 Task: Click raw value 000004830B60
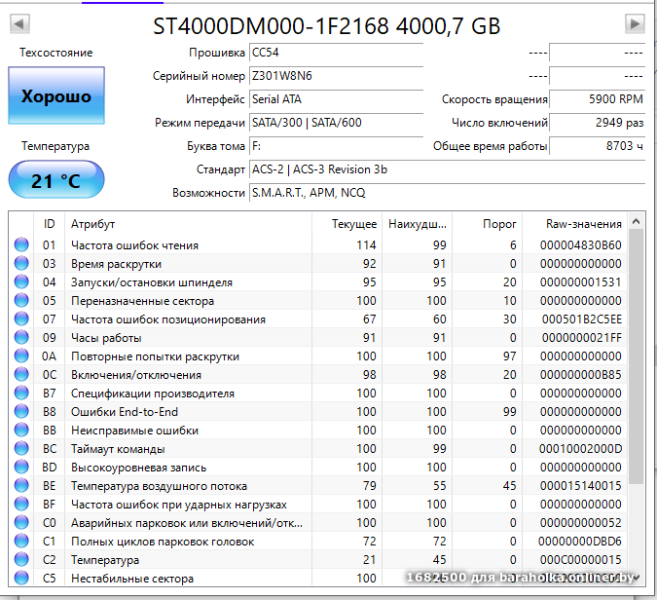[x=581, y=244]
